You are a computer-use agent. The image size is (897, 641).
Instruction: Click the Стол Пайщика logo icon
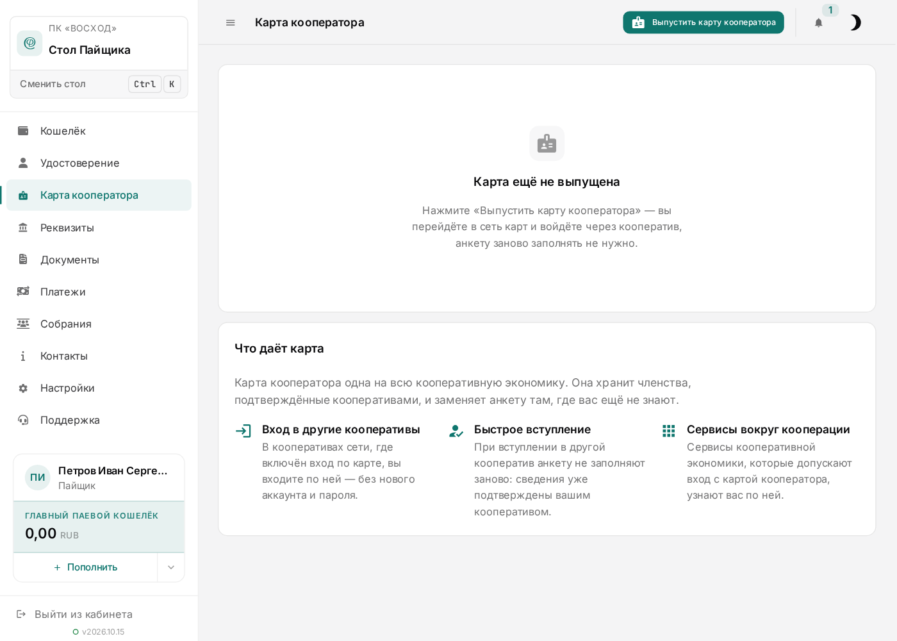tap(29, 43)
